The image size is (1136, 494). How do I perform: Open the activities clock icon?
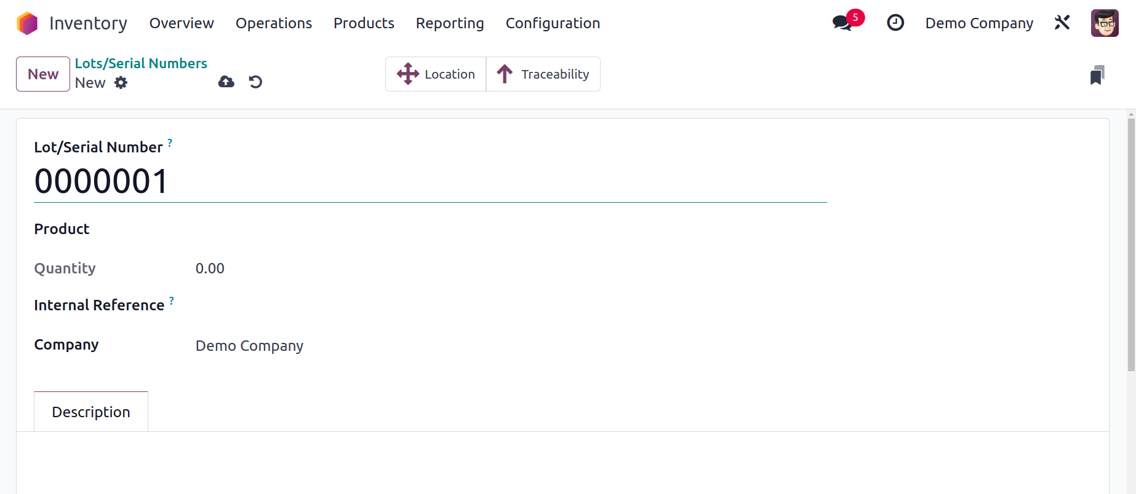[x=895, y=23]
